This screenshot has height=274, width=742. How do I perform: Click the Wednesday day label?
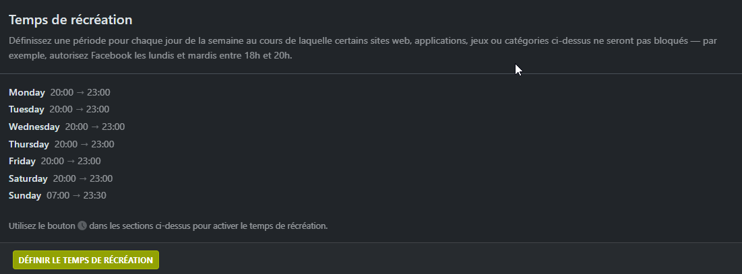click(x=34, y=127)
